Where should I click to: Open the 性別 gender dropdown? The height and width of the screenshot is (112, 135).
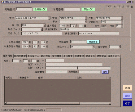tap(122, 26)
